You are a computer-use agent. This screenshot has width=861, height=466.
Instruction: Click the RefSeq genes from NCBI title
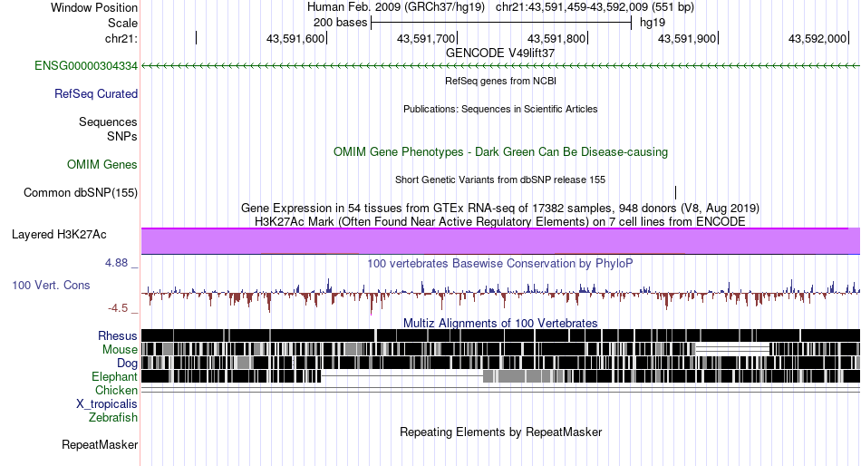coord(500,81)
